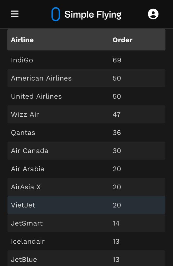Screen dimensions: 173x266
Task: Click the blue Simple Flying logo icon
Action: [56, 14]
